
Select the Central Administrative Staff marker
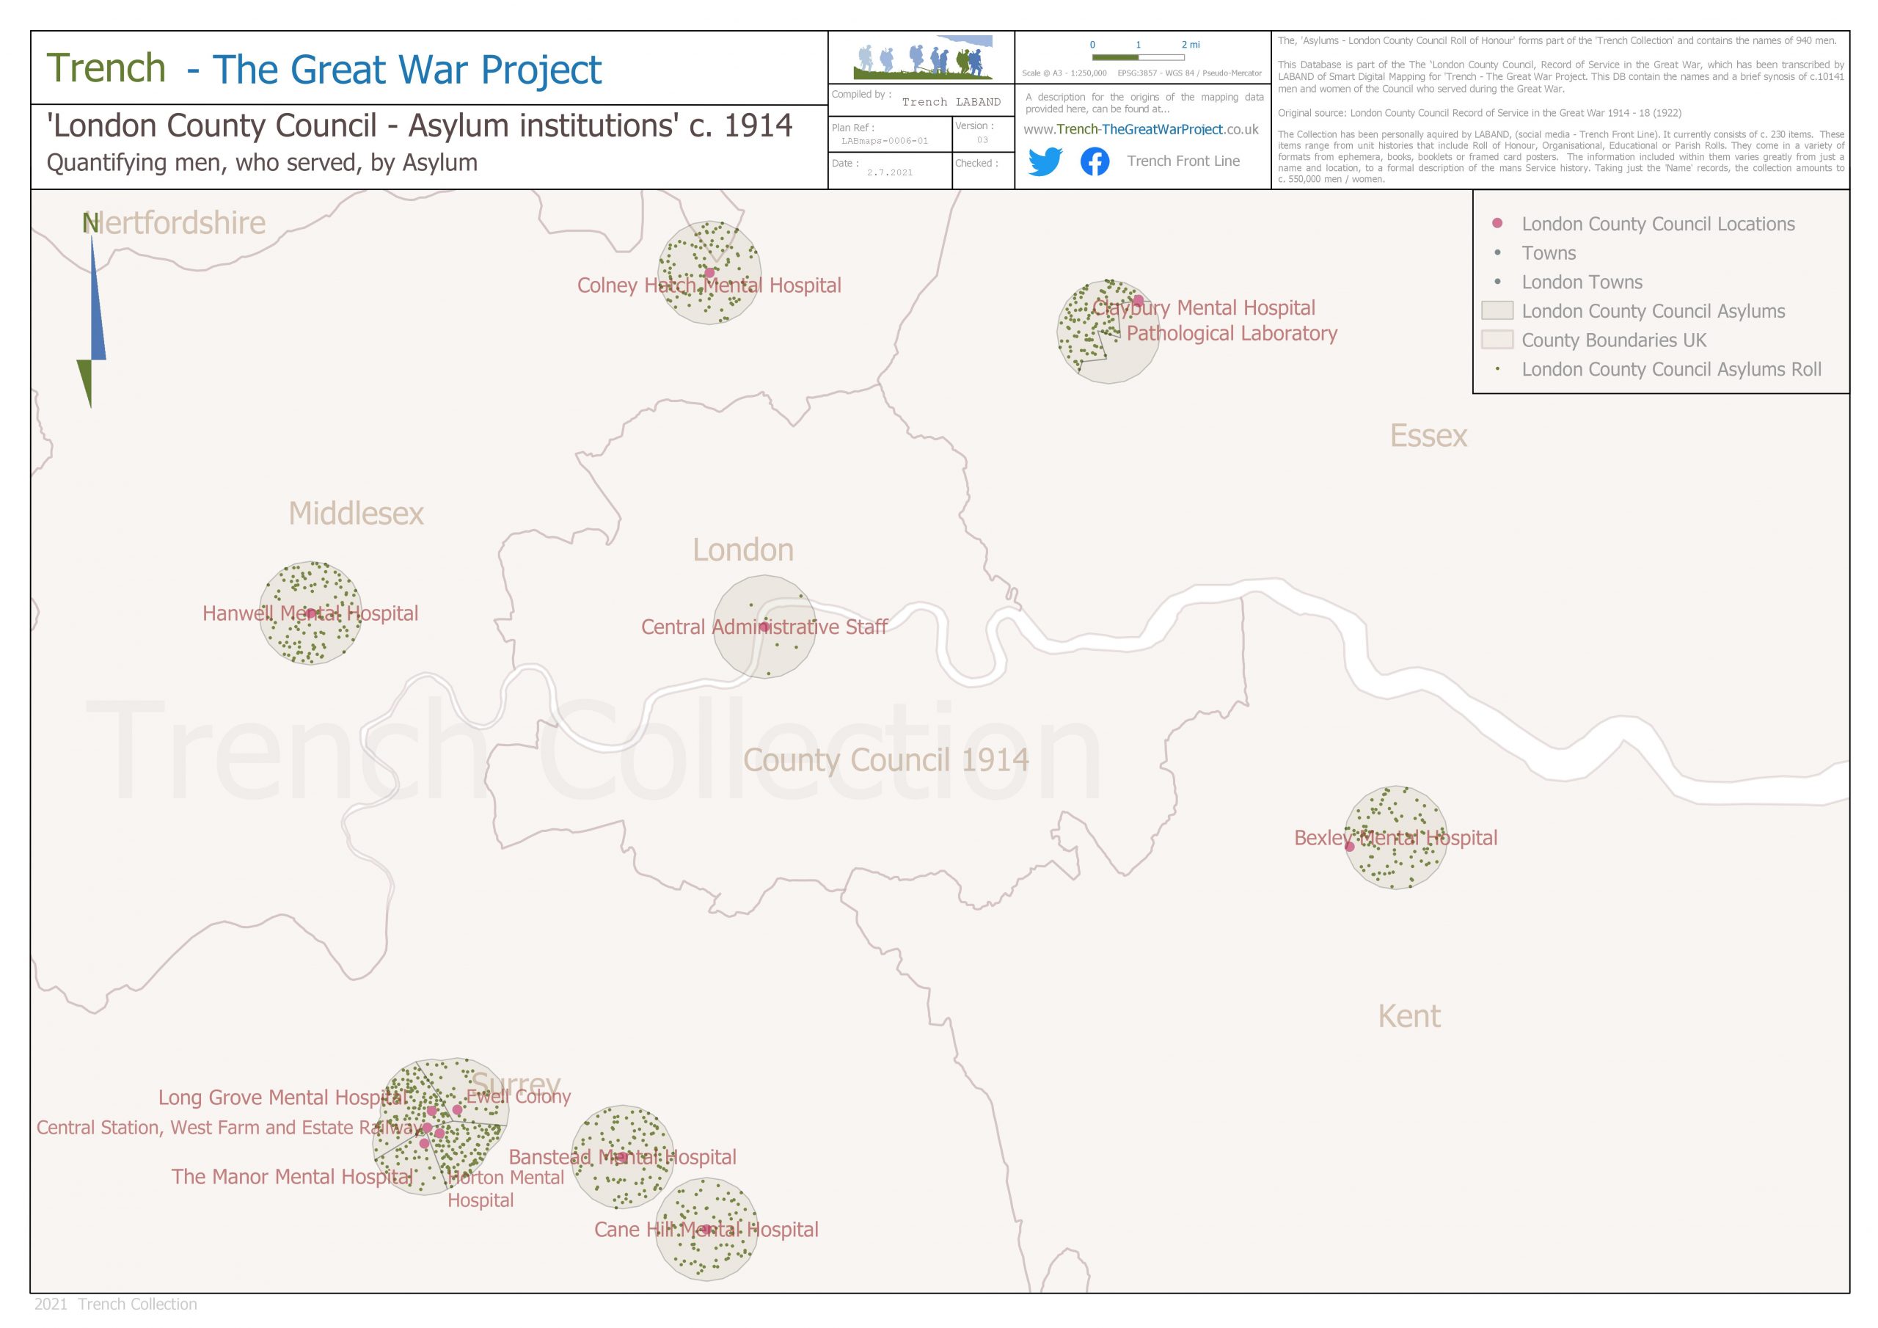[x=764, y=627]
